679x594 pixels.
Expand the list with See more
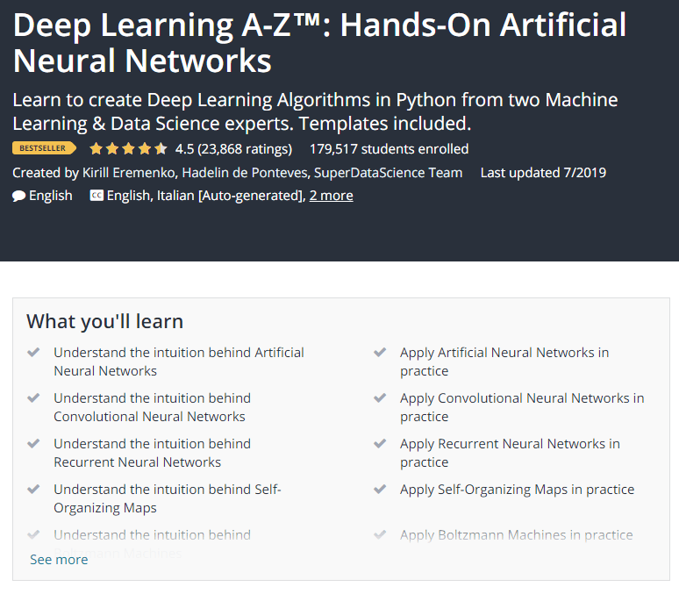coord(59,560)
